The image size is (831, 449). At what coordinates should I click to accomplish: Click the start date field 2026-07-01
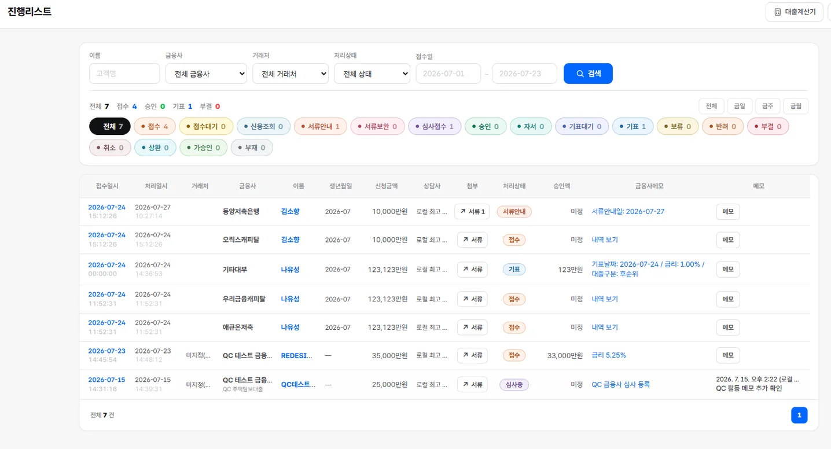pyautogui.click(x=448, y=73)
